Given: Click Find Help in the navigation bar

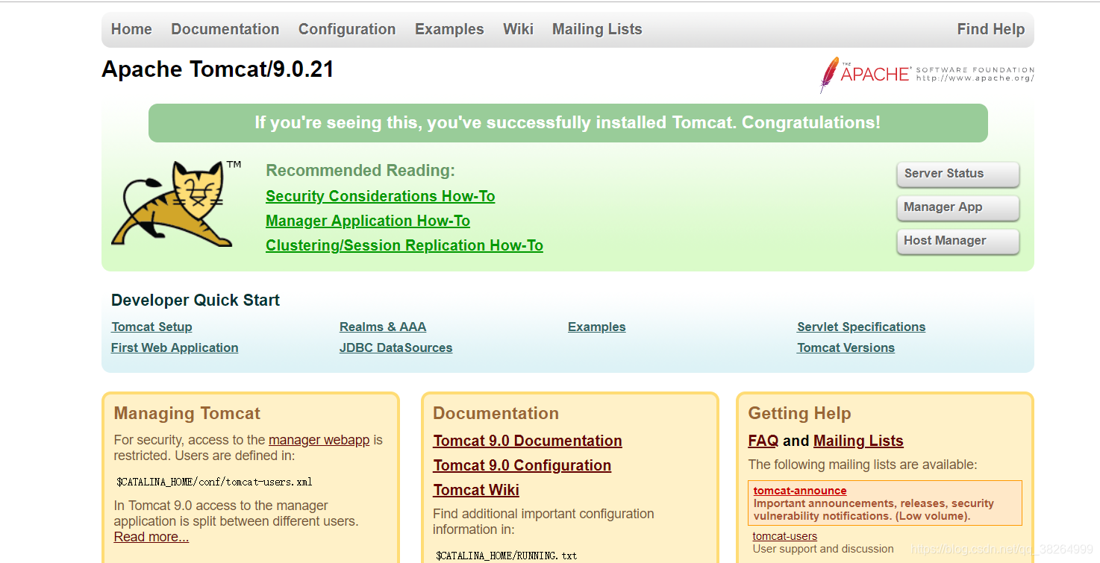Looking at the screenshot, I should pos(991,29).
